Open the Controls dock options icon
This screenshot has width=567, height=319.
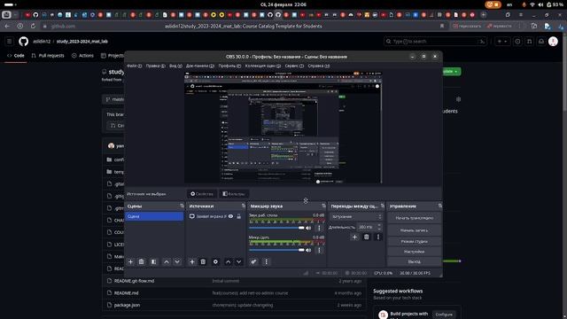(440, 206)
